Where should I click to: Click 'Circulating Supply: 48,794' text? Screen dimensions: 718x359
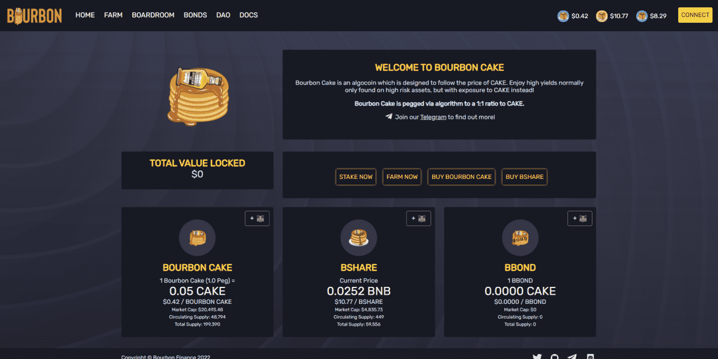click(197, 317)
